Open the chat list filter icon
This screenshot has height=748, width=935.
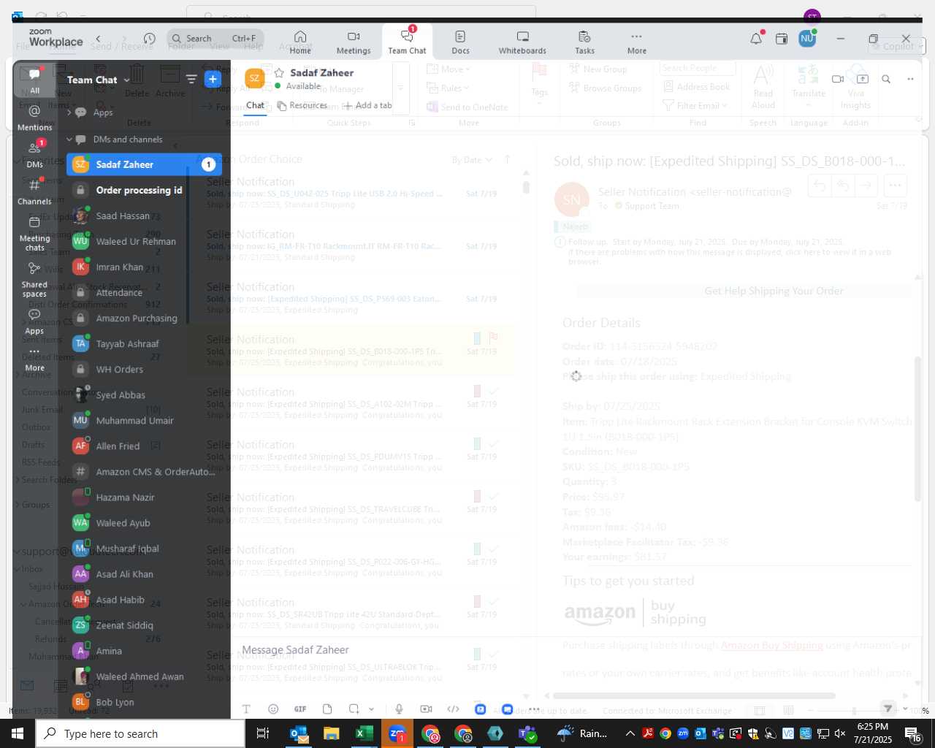pyautogui.click(x=191, y=80)
